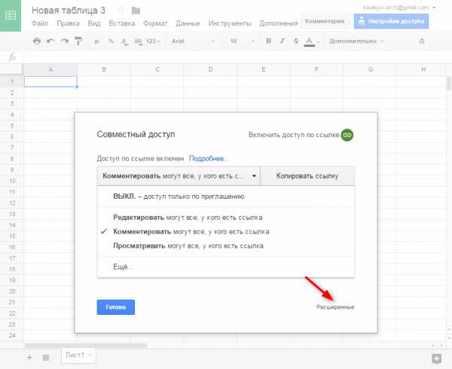Screen dimensions: 452x369
Task: Toggle italic text formatting
Action: 281,41
